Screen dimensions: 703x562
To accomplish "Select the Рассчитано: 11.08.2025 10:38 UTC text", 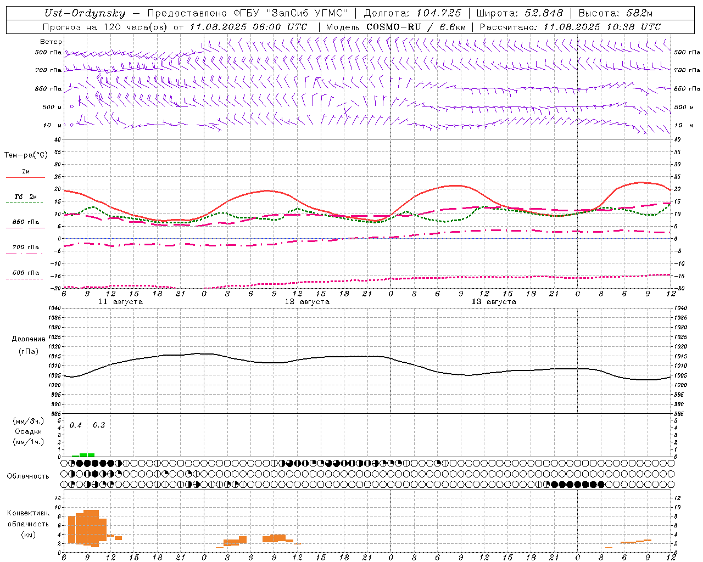I will click(570, 27).
